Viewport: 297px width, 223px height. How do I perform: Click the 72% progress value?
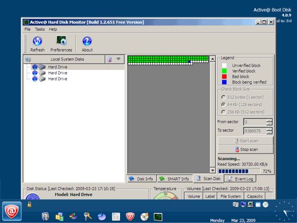click(x=267, y=171)
